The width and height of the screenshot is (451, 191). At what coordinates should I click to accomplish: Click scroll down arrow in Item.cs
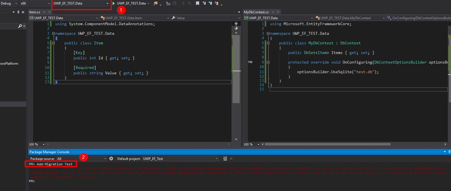(236, 139)
